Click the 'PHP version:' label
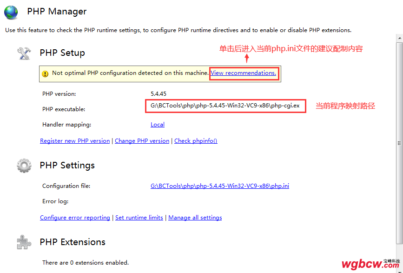The width and height of the screenshot is (403, 273). (59, 94)
